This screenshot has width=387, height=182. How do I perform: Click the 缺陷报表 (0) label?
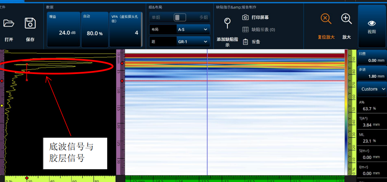[263, 30]
